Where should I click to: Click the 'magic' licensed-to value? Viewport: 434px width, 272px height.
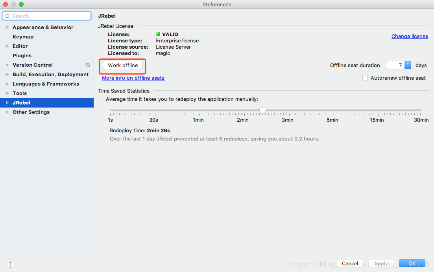[163, 53]
